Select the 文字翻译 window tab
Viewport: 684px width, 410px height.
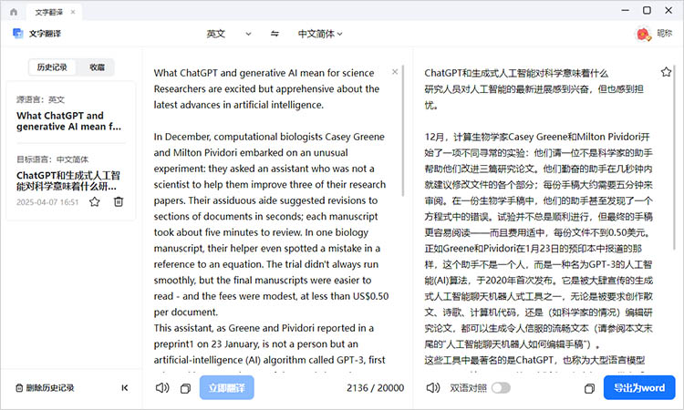pos(54,12)
